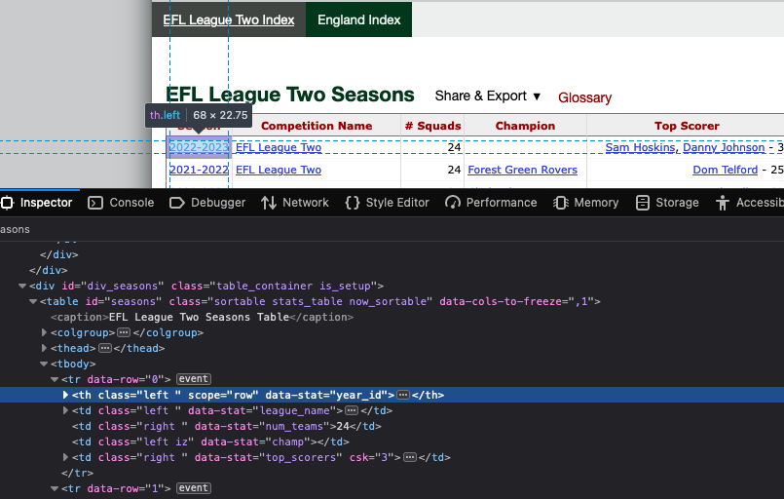Open the Style Editor tab
784x499 pixels.
(x=388, y=203)
